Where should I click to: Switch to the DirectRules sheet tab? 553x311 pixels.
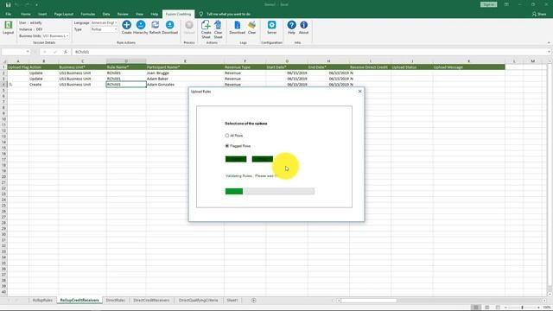[x=115, y=301]
